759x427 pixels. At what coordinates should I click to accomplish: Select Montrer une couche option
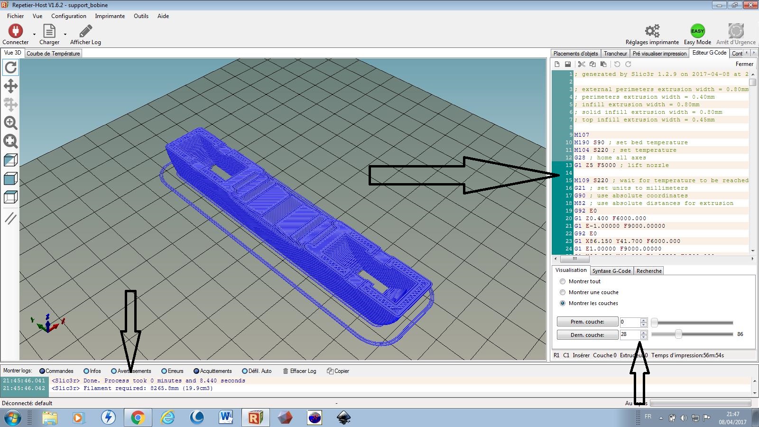point(563,292)
